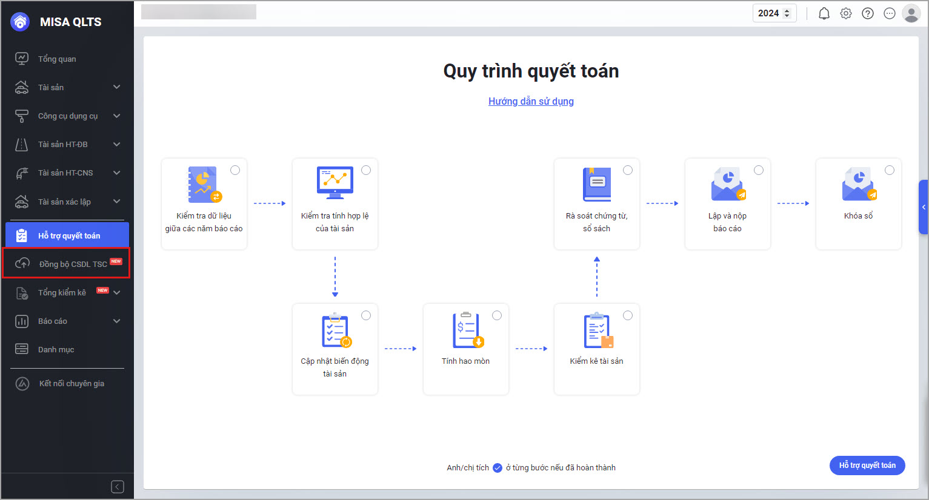
Task: Open the user account avatar
Action: pos(911,13)
